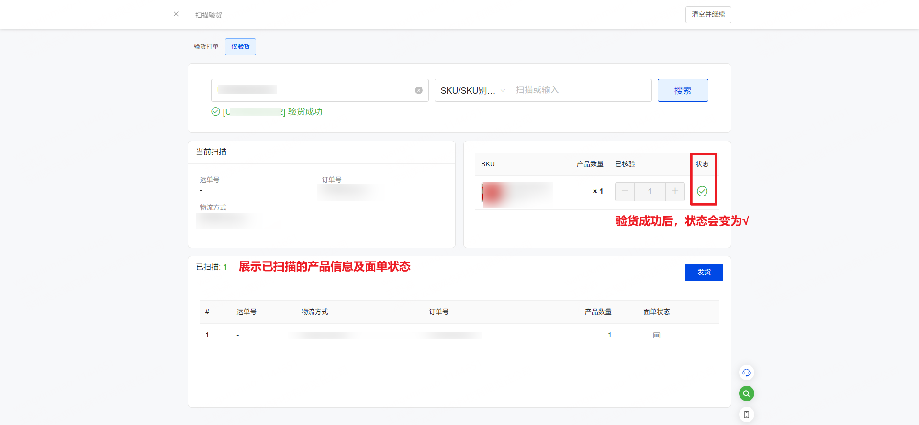Close the scan verification panel
This screenshot has height=425, width=919.
[176, 14]
